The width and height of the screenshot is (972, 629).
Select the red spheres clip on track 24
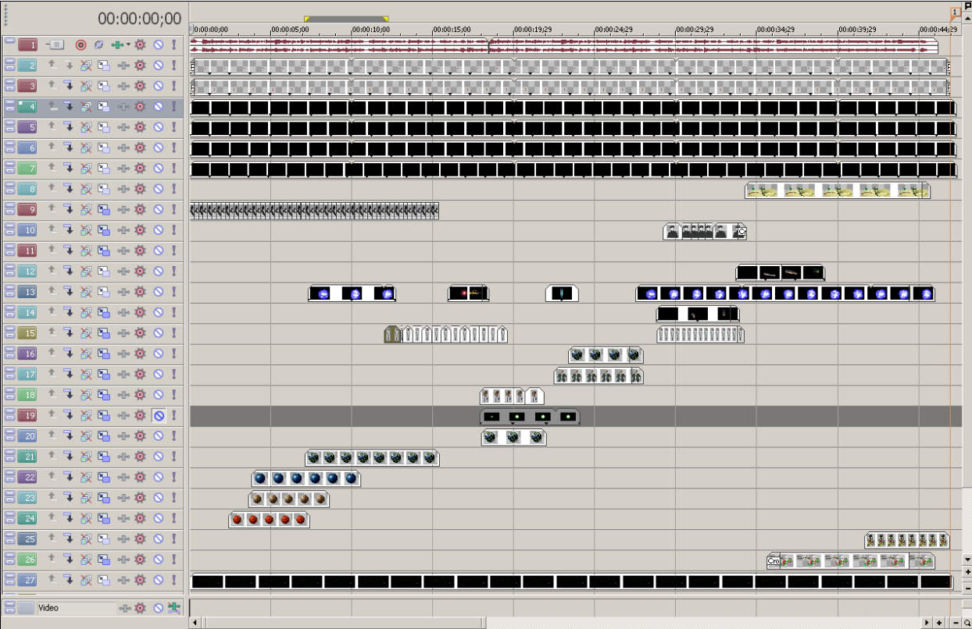click(x=269, y=519)
